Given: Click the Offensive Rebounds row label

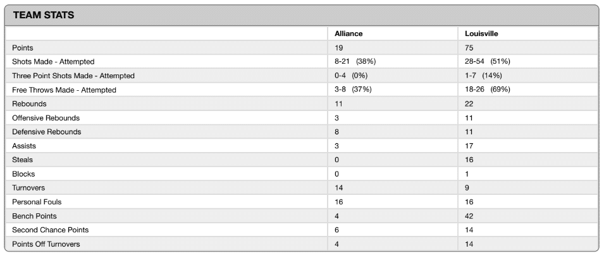Looking at the screenshot, I should (x=46, y=118).
